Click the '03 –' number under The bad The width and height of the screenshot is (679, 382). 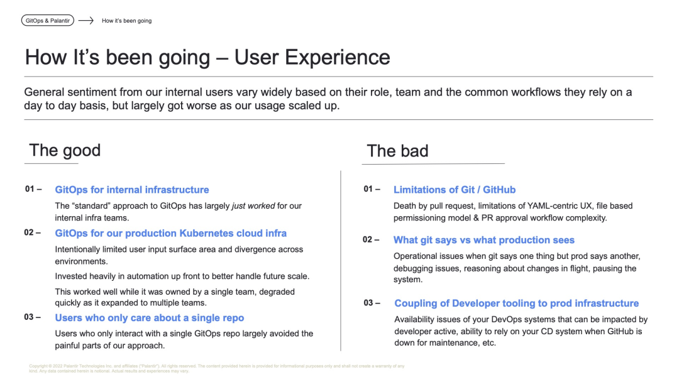(x=372, y=303)
